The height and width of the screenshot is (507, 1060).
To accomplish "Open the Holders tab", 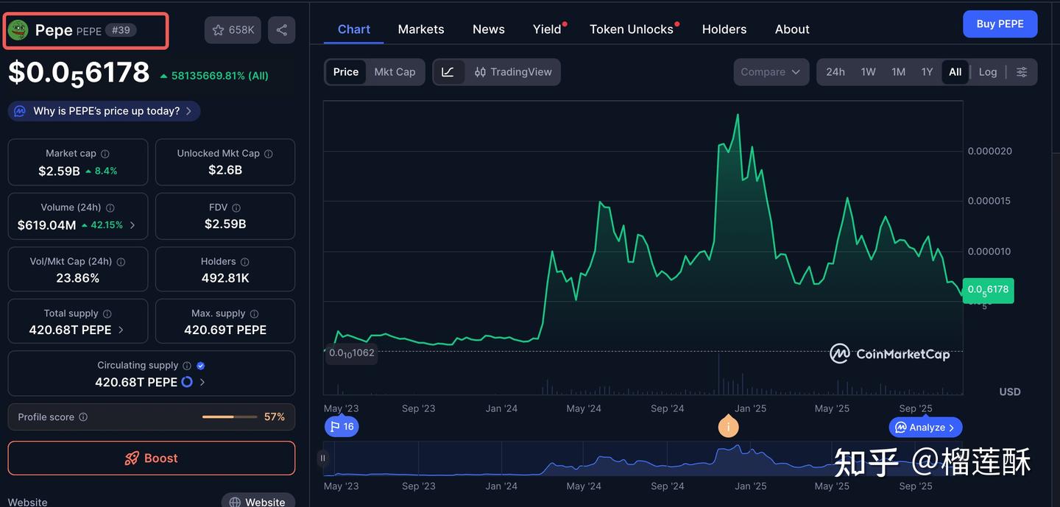I will pyautogui.click(x=724, y=29).
